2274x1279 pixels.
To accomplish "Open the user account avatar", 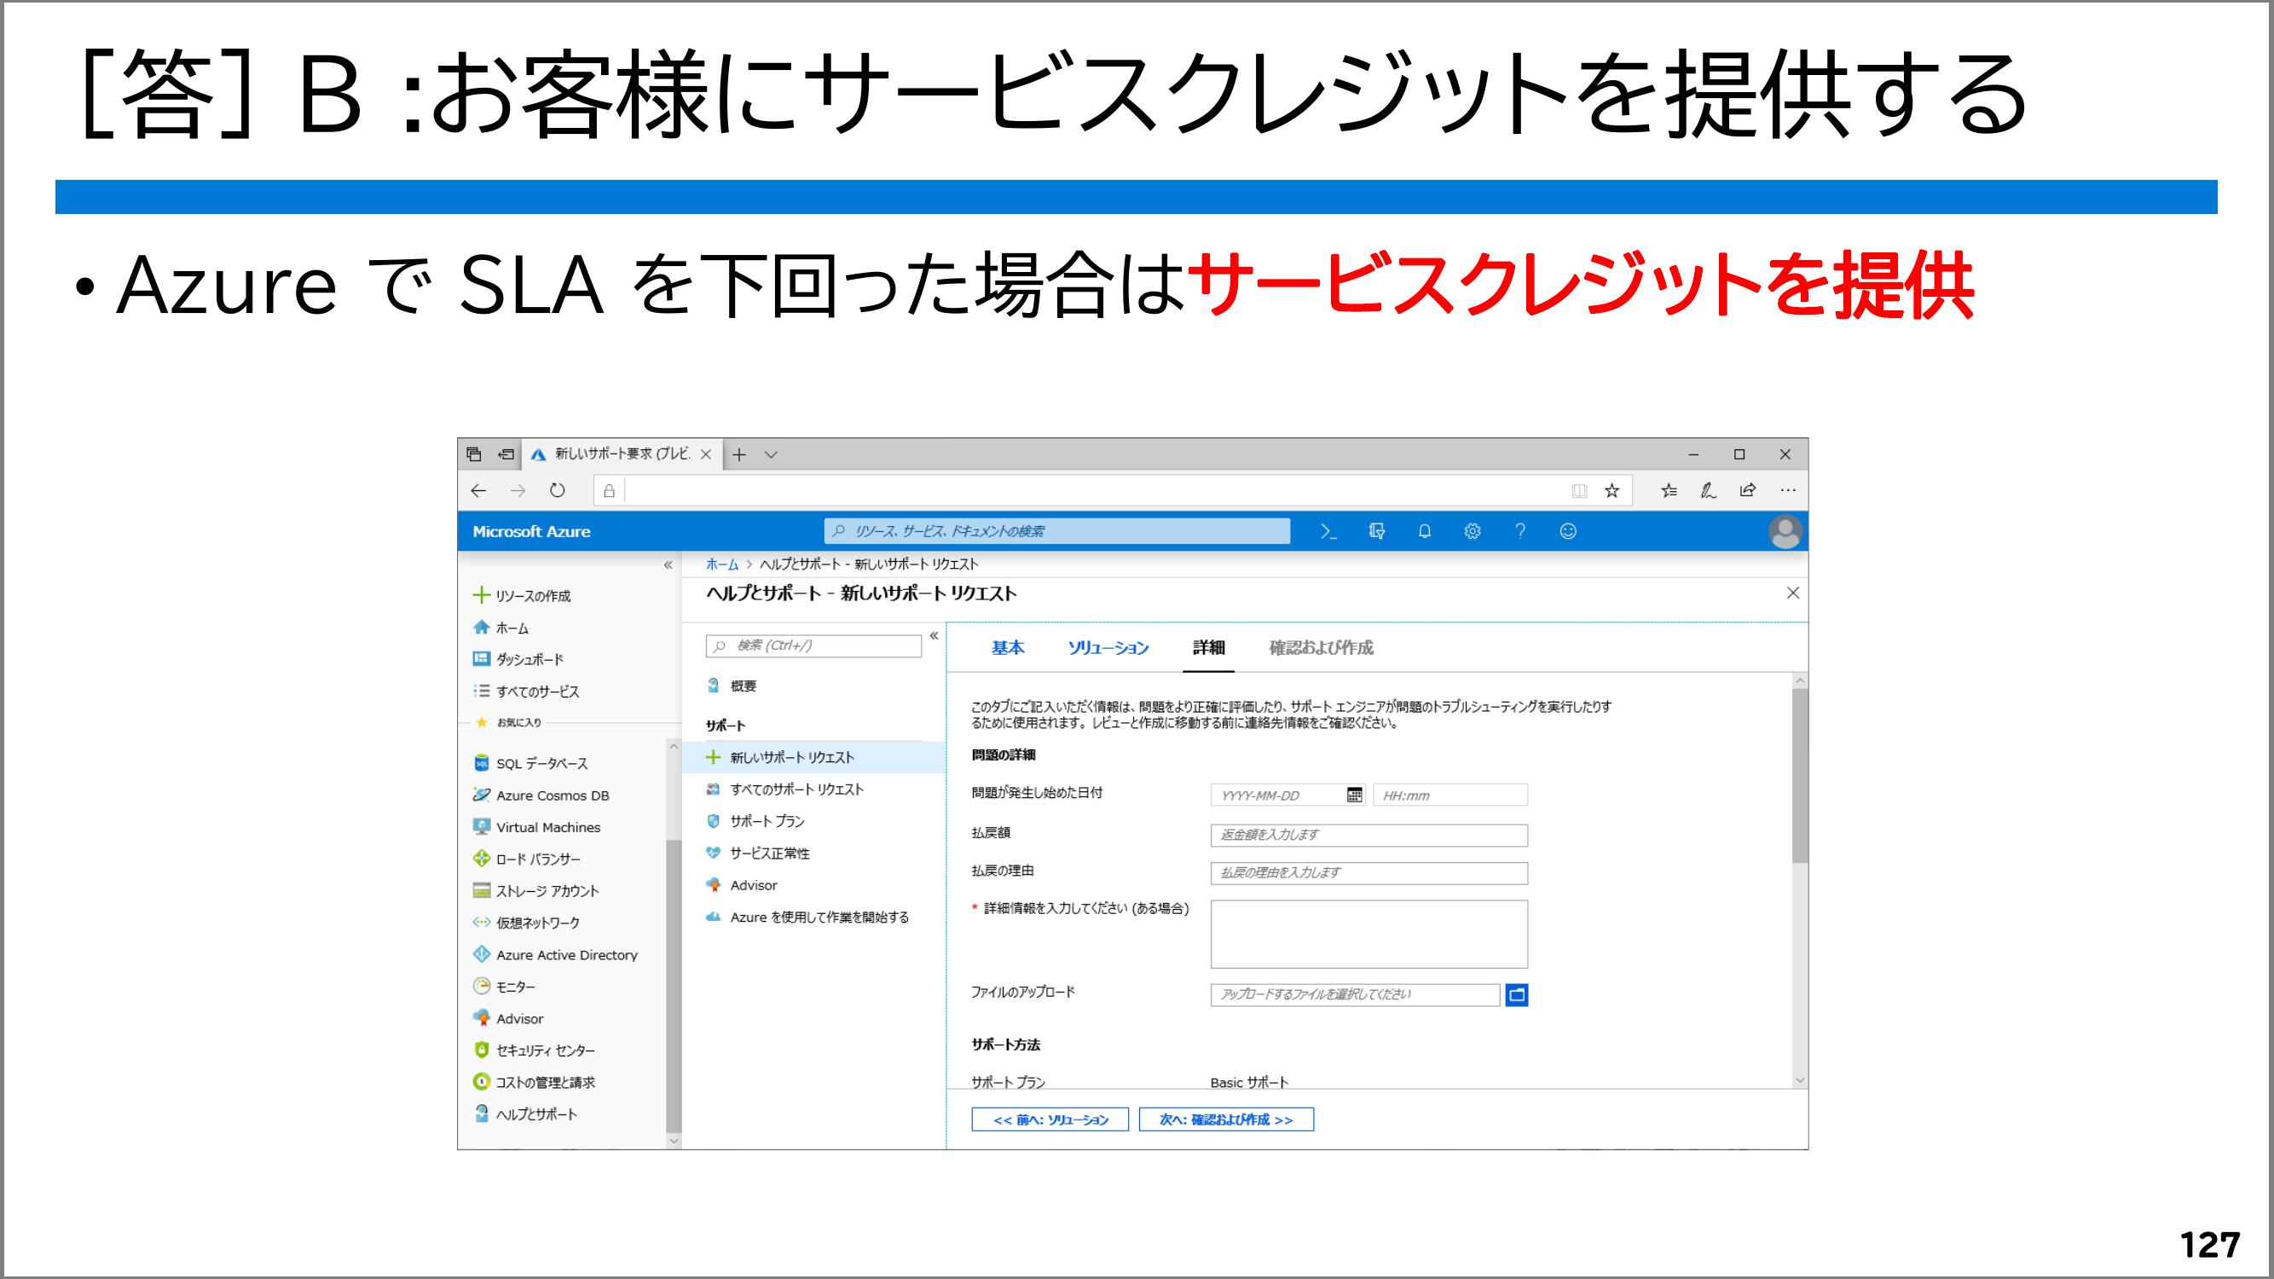I will pyautogui.click(x=1784, y=531).
